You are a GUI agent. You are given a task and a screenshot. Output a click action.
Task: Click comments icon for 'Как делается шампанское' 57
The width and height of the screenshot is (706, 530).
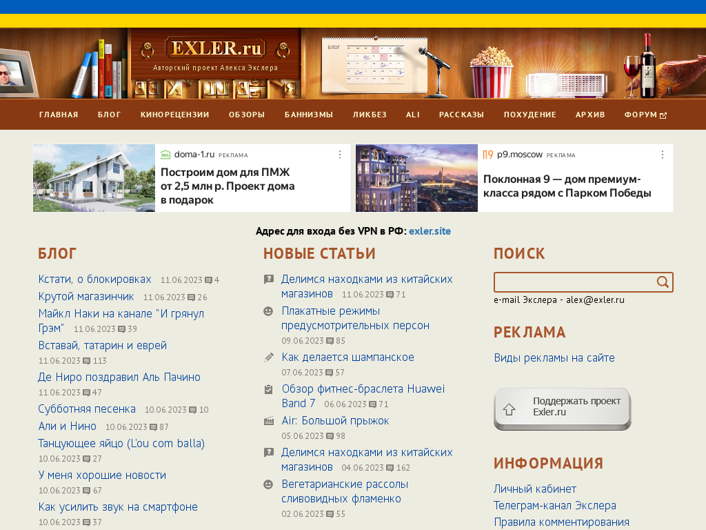tap(330, 373)
